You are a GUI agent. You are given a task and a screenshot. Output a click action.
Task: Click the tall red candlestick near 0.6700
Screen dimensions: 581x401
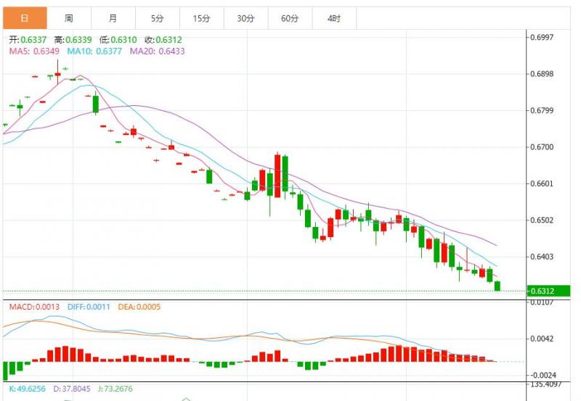(277, 175)
